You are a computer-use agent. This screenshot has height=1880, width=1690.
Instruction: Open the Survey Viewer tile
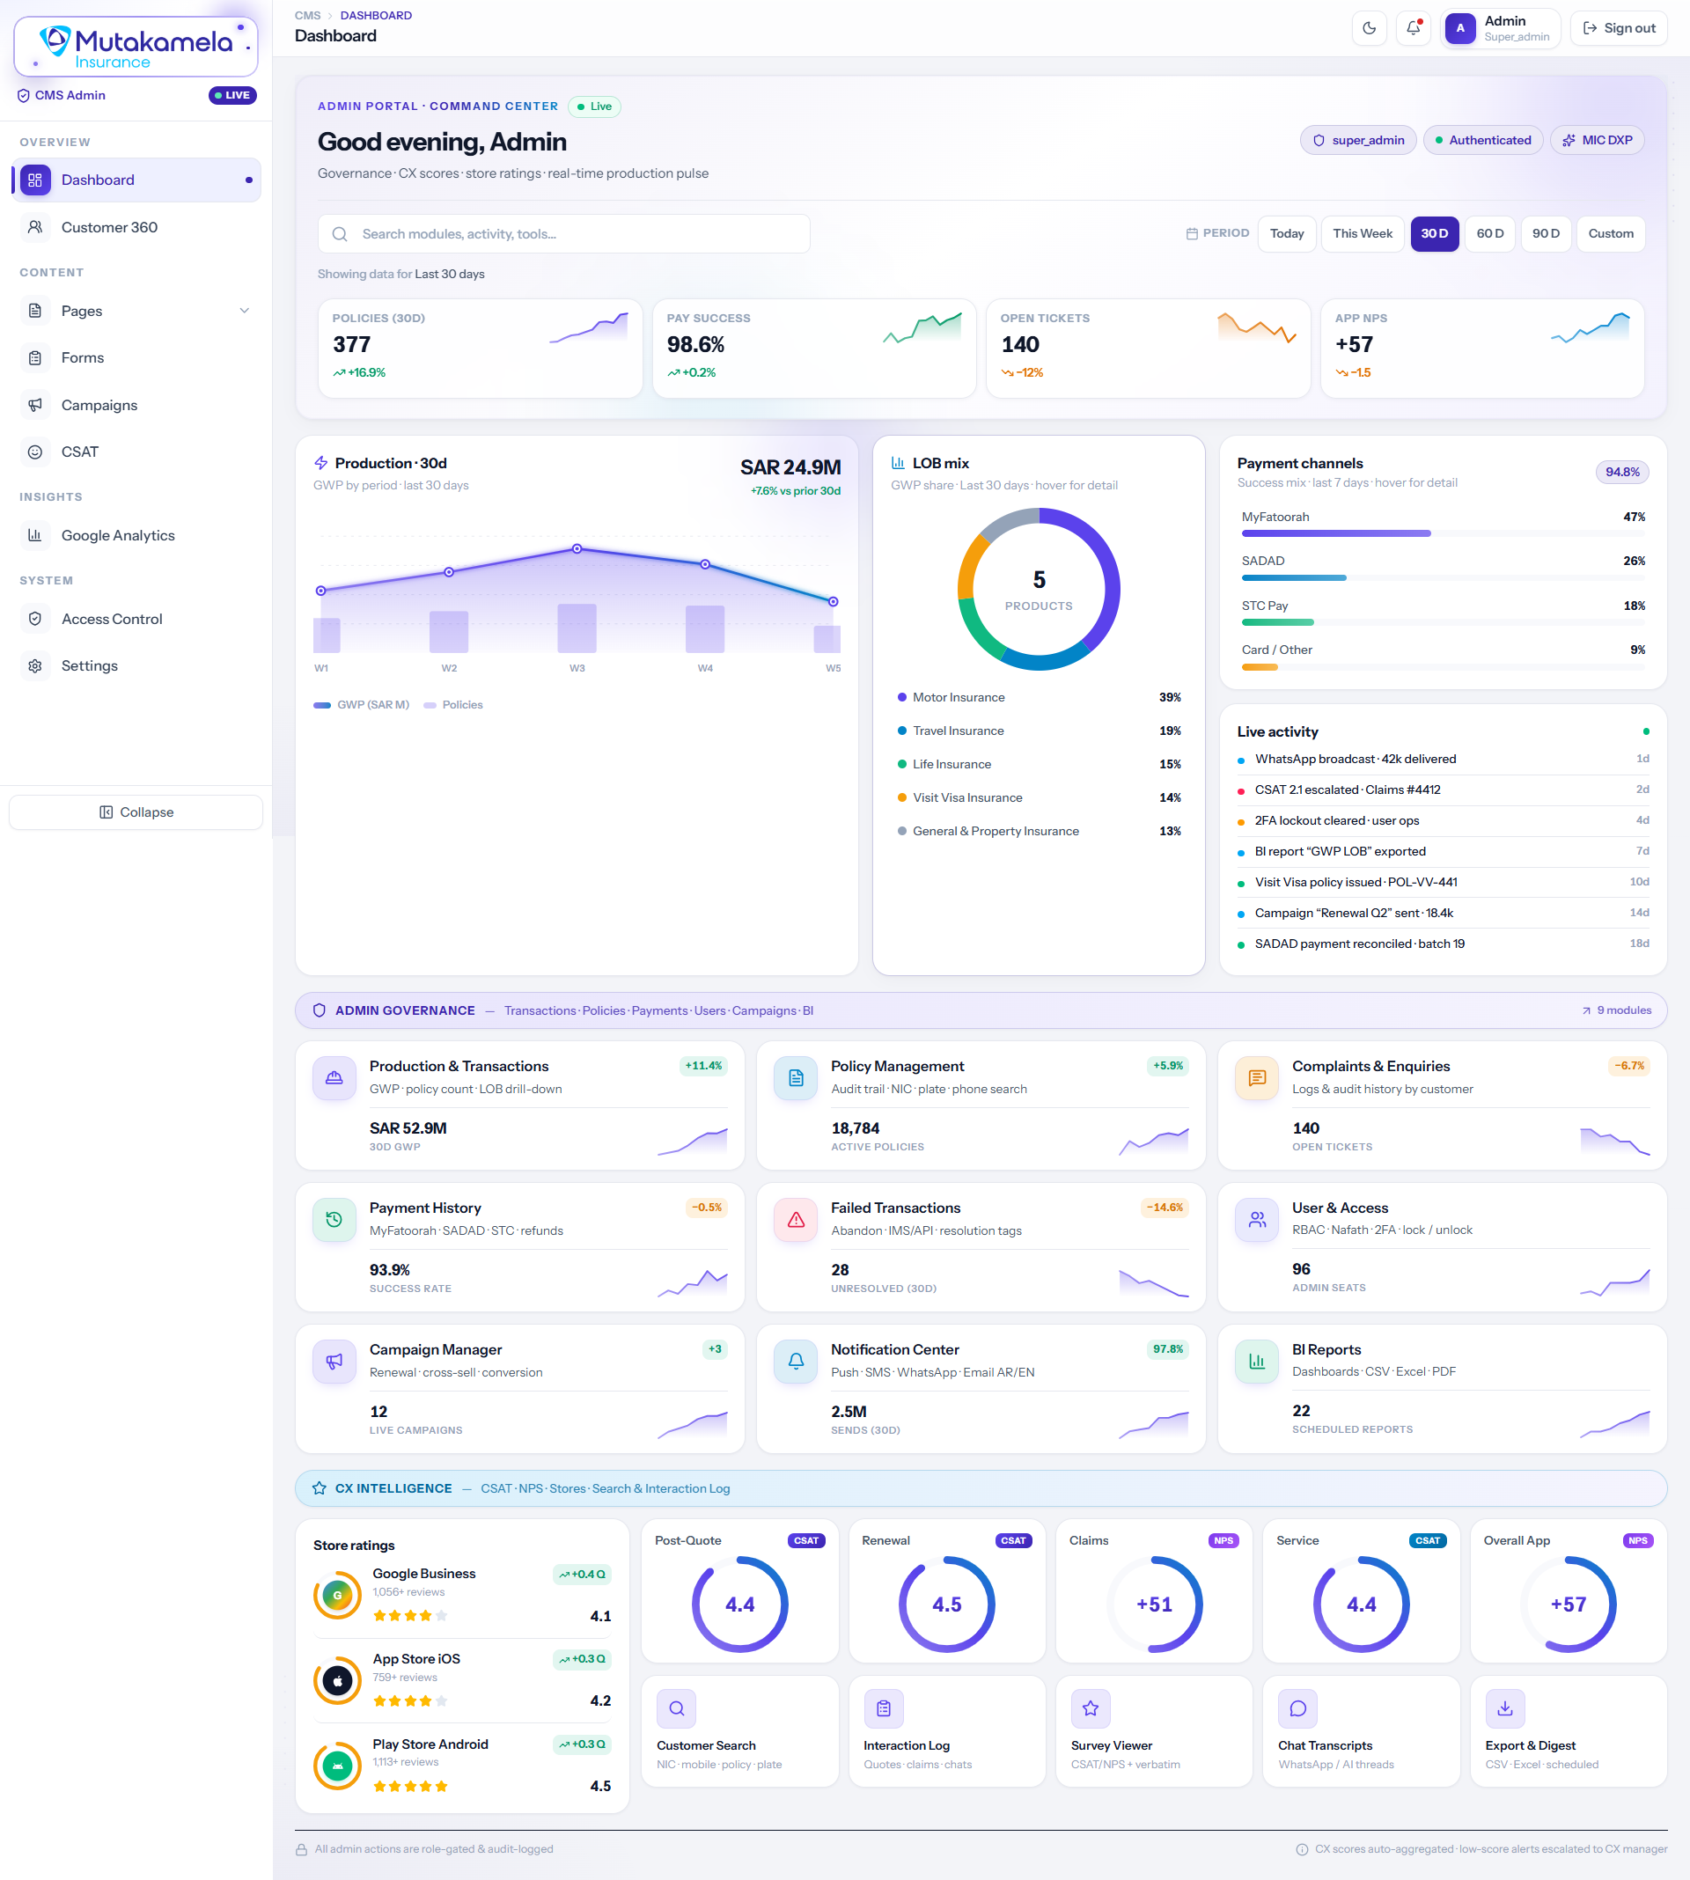(x=1153, y=1730)
